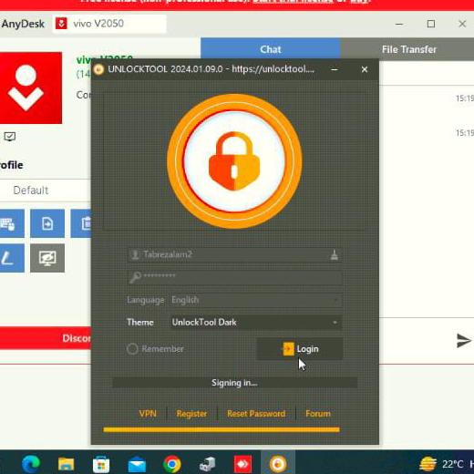Switch to the Chat tab in AnyDesk

coord(271,49)
